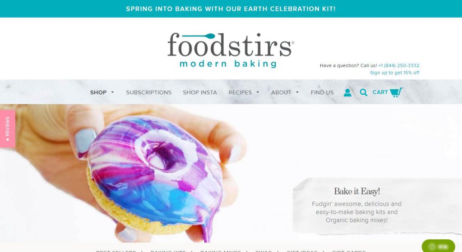The width and height of the screenshot is (462, 252).
Task: Expand the Shop dropdown arrow
Action: coord(112,92)
